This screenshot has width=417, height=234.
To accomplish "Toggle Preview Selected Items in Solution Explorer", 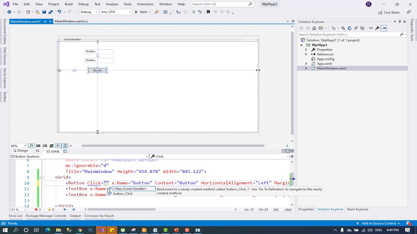I will 384,28.
